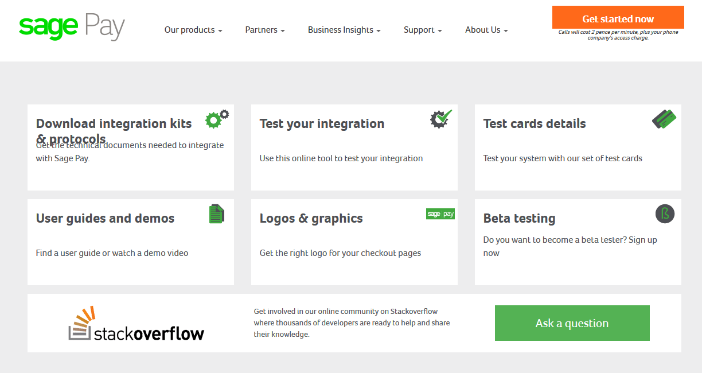This screenshot has width=702, height=373.
Task: Click the Stackoverflow community description paragraph
Action: [352, 323]
